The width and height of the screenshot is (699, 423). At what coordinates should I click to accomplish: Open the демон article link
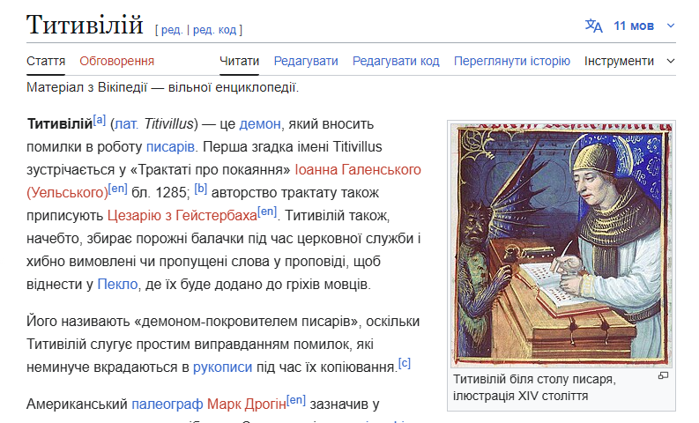point(260,124)
